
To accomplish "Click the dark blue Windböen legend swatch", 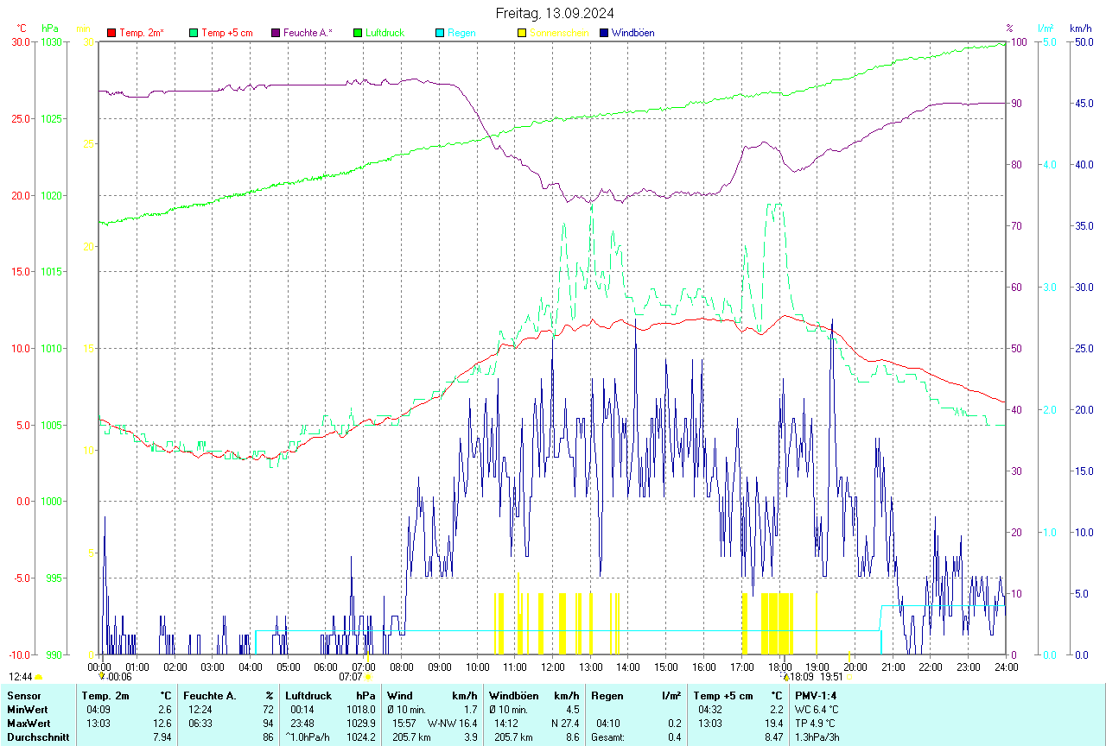I will pos(604,33).
